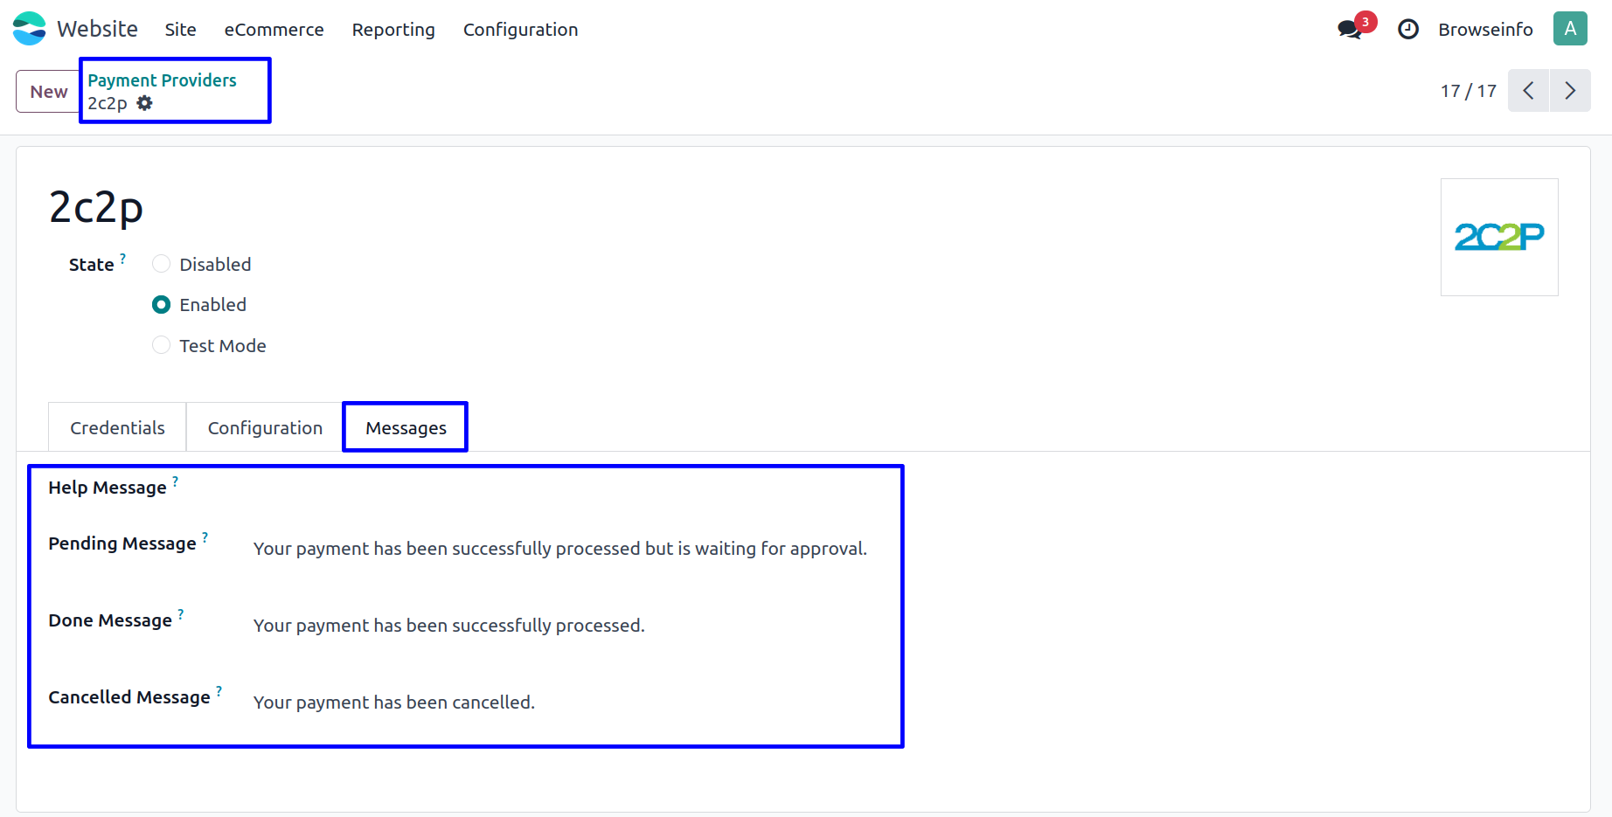Go to next record arrow
Screen dimensions: 1612x817
pyautogui.click(x=1570, y=91)
